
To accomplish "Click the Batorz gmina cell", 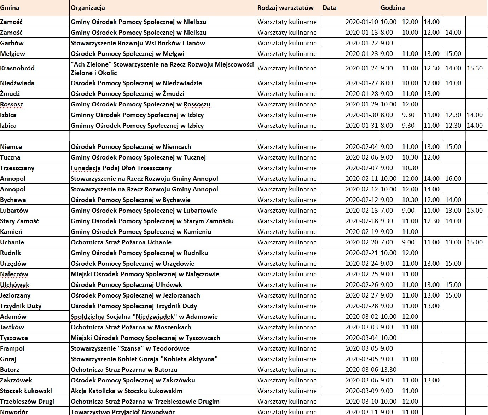I will coord(35,370).
